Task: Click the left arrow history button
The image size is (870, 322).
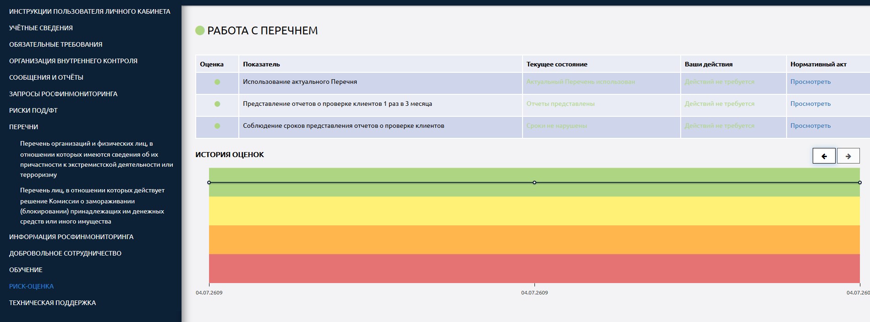Action: (824, 156)
